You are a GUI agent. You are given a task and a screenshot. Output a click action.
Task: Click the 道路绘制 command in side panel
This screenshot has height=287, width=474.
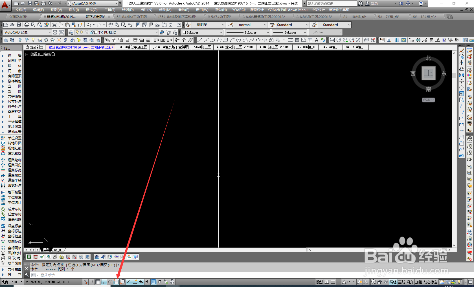click(11, 160)
